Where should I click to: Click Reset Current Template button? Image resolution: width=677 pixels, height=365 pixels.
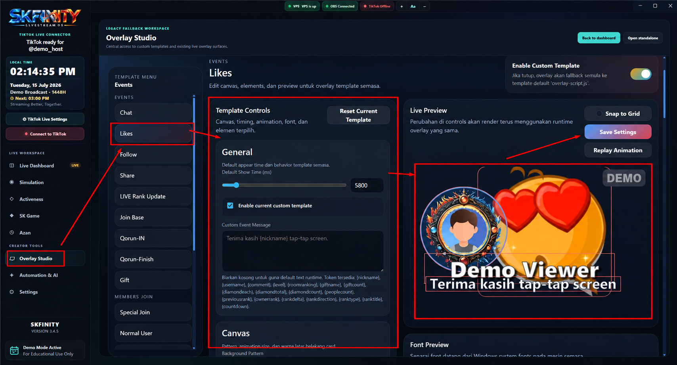[358, 115]
